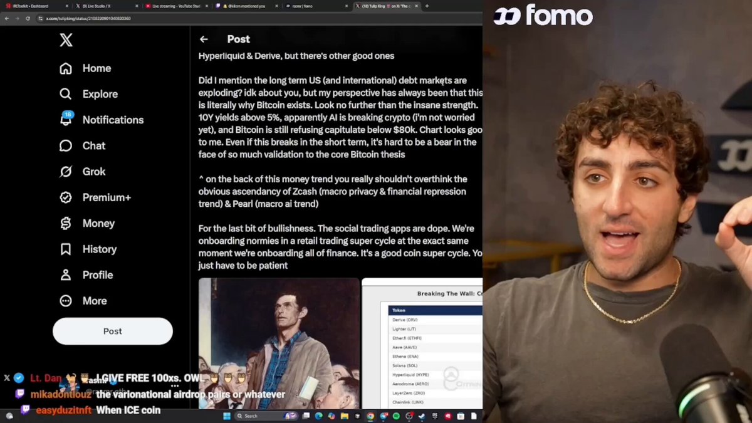This screenshot has height=423, width=752.
Task: Open Chat in the X sidebar
Action: coord(82,145)
